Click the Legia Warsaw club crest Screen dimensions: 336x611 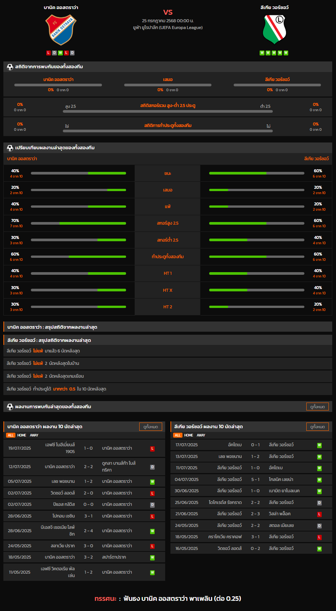275,29
